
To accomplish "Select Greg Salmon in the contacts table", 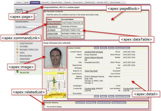I will click(x=52, y=26).
